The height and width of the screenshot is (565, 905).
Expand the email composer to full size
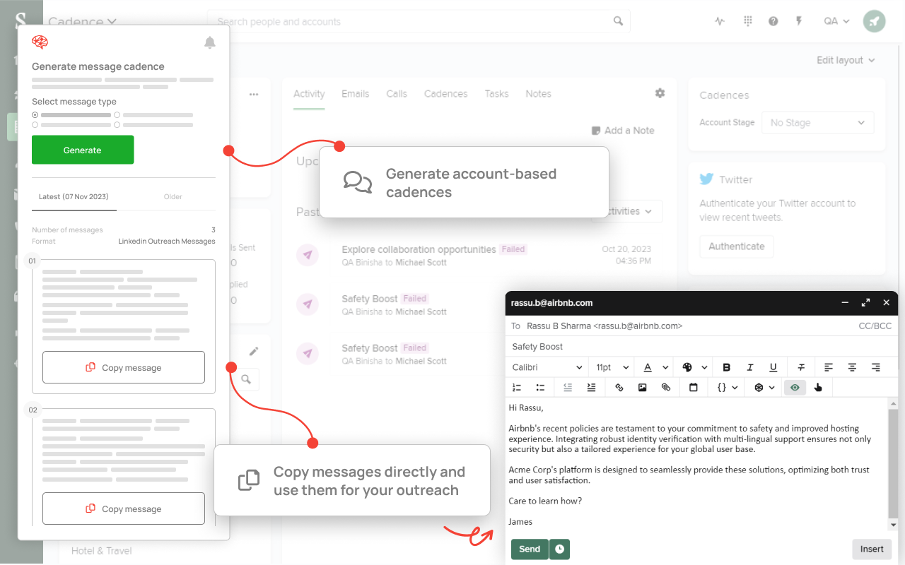[865, 302]
